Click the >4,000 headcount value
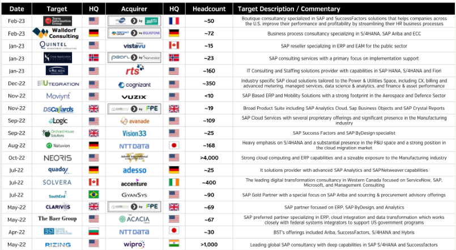The image size is (456, 250). point(209,158)
